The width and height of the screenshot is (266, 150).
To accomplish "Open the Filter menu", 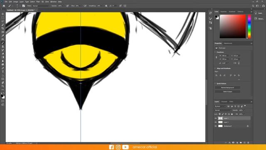I will point(38,2).
